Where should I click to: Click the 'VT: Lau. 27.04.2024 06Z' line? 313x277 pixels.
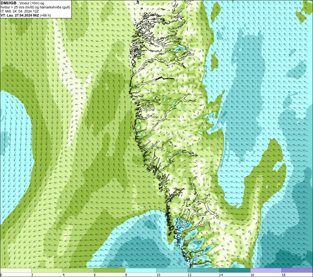(x=20, y=15)
